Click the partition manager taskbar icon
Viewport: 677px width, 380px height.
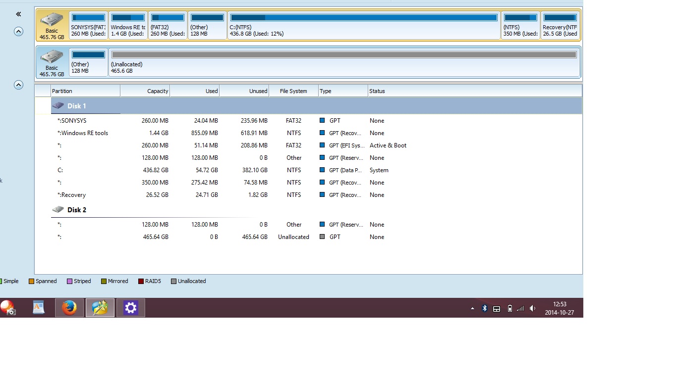(x=100, y=308)
